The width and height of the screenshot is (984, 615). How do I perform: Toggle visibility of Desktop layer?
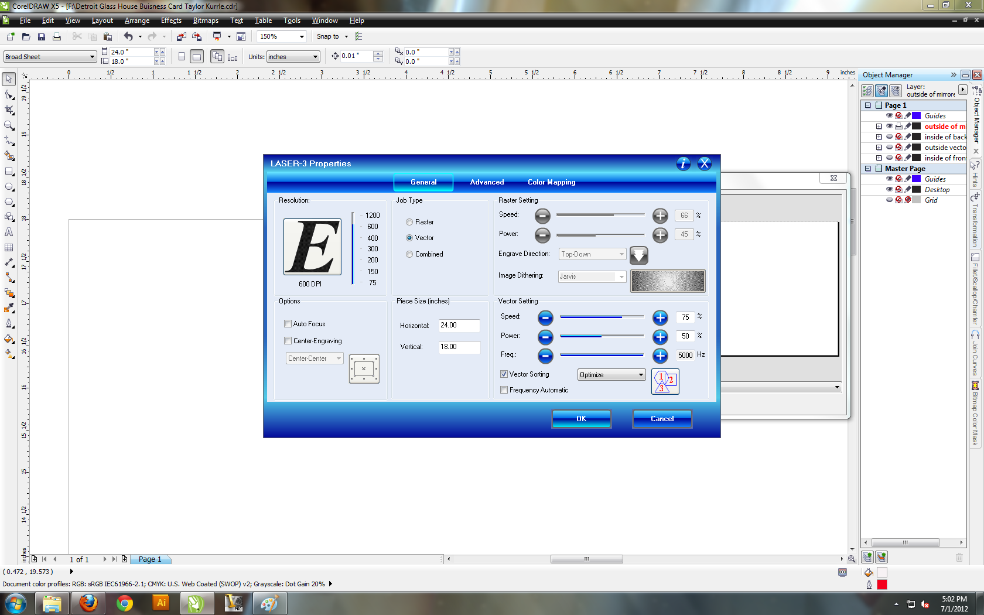pos(889,189)
